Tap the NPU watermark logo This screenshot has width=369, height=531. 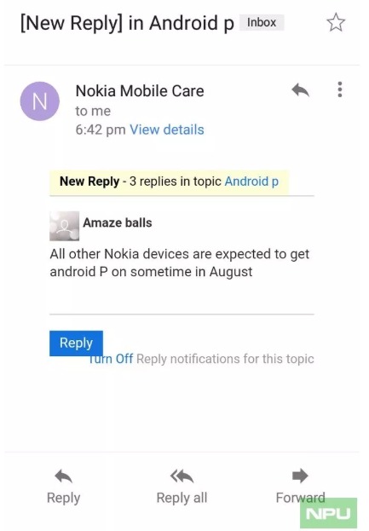tap(328, 513)
